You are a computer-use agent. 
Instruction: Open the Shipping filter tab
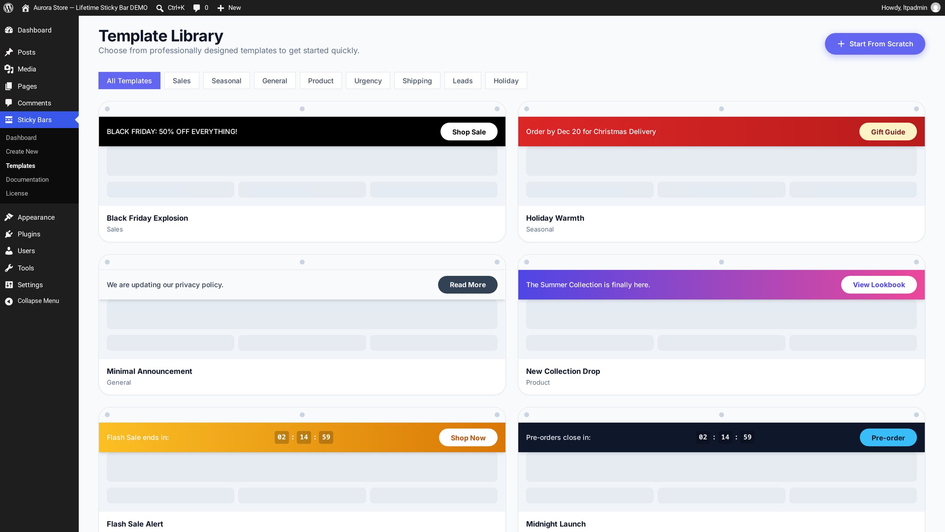(417, 80)
